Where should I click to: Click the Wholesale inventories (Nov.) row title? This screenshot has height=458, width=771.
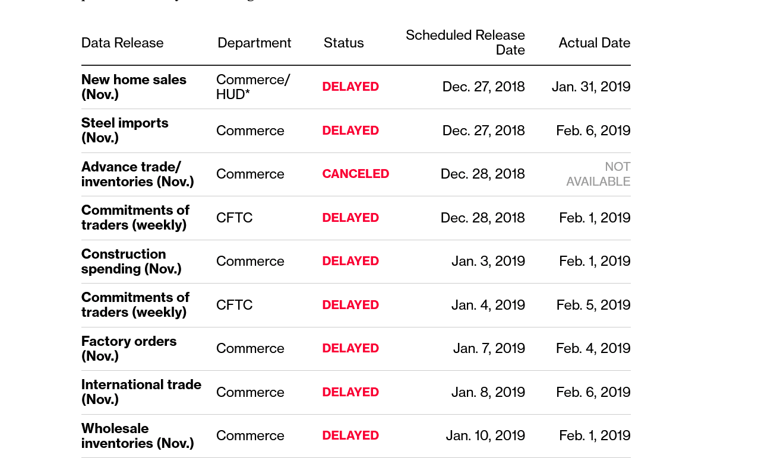pyautogui.click(x=137, y=435)
